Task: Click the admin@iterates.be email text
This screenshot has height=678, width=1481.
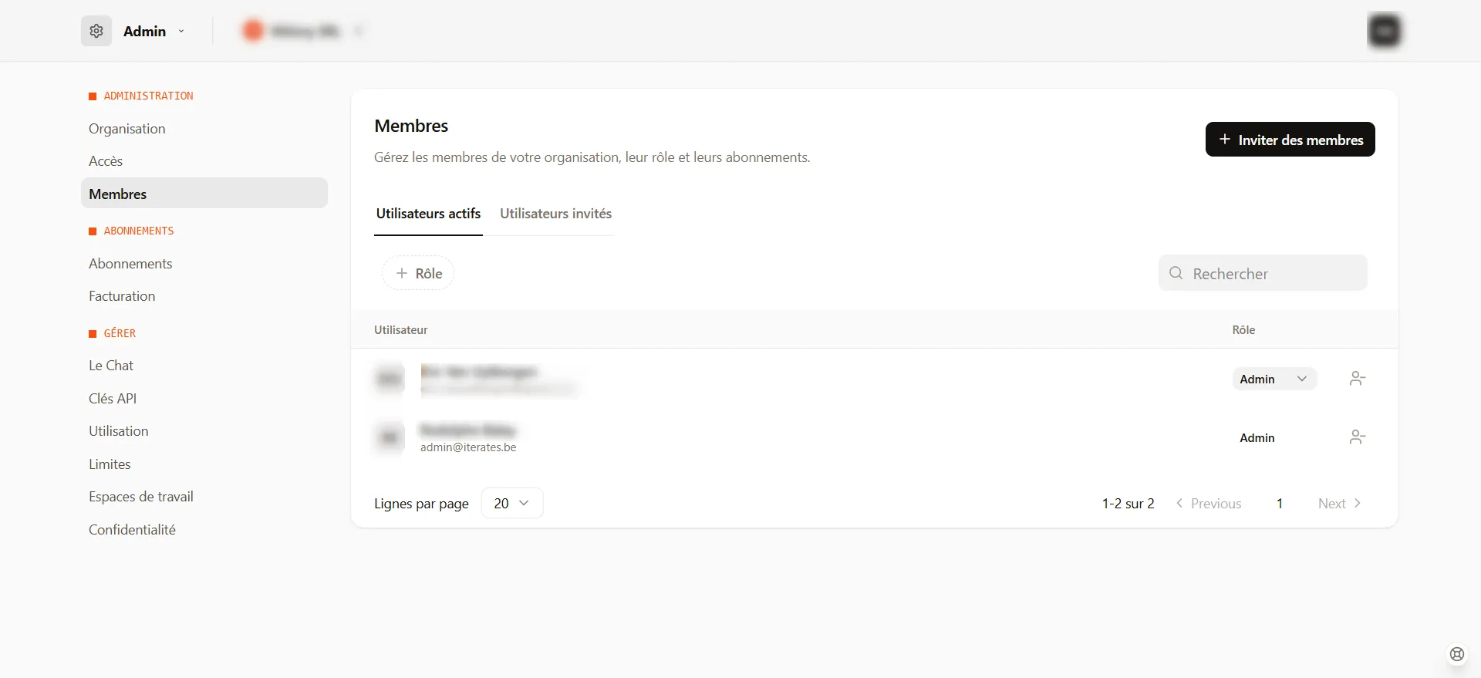Action: [x=468, y=447]
